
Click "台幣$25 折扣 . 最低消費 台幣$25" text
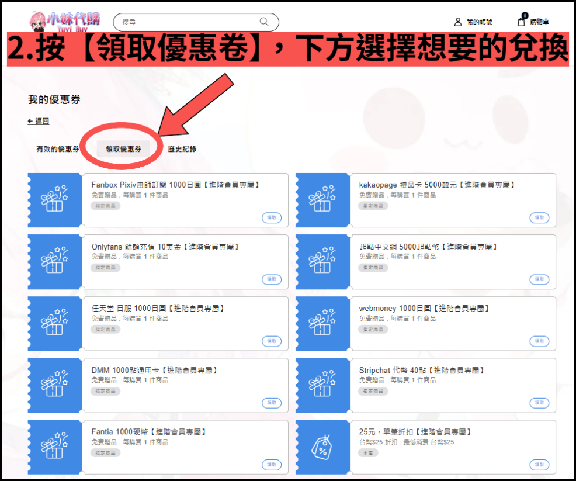pyautogui.click(x=407, y=442)
